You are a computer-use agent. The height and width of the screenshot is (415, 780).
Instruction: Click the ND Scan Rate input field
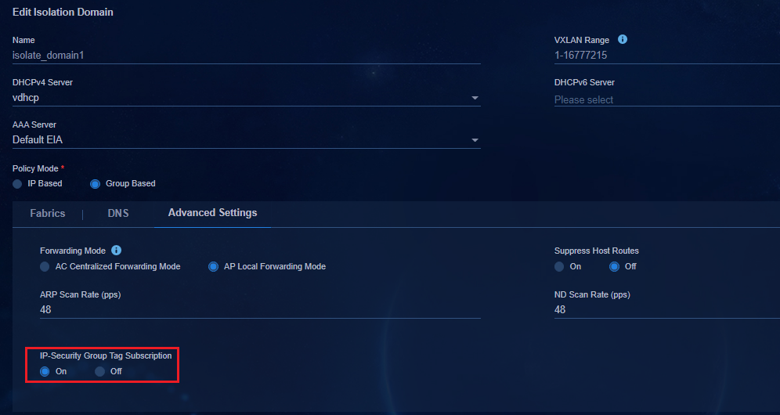tap(666, 309)
